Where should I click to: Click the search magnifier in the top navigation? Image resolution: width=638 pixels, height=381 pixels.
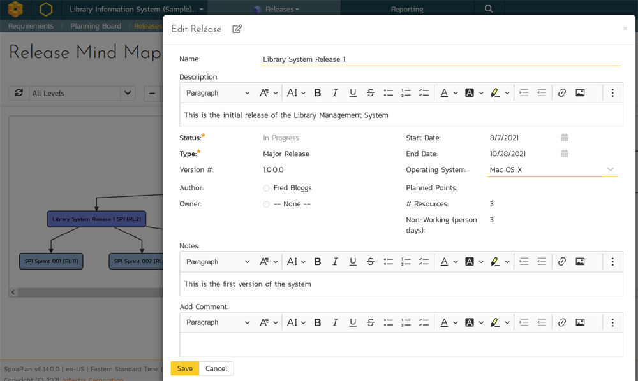489,9
